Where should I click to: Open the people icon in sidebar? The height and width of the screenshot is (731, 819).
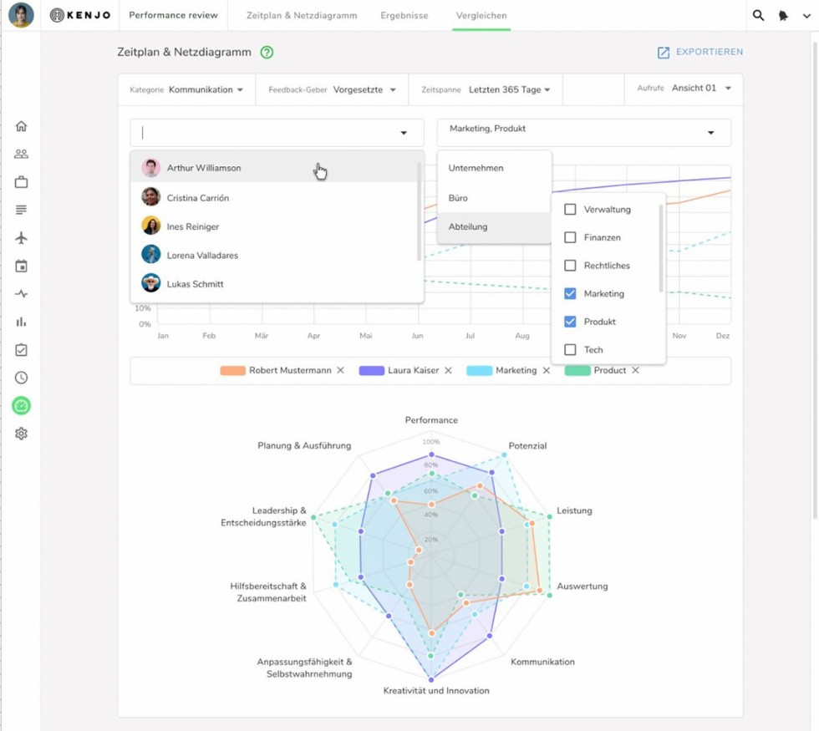[21, 154]
